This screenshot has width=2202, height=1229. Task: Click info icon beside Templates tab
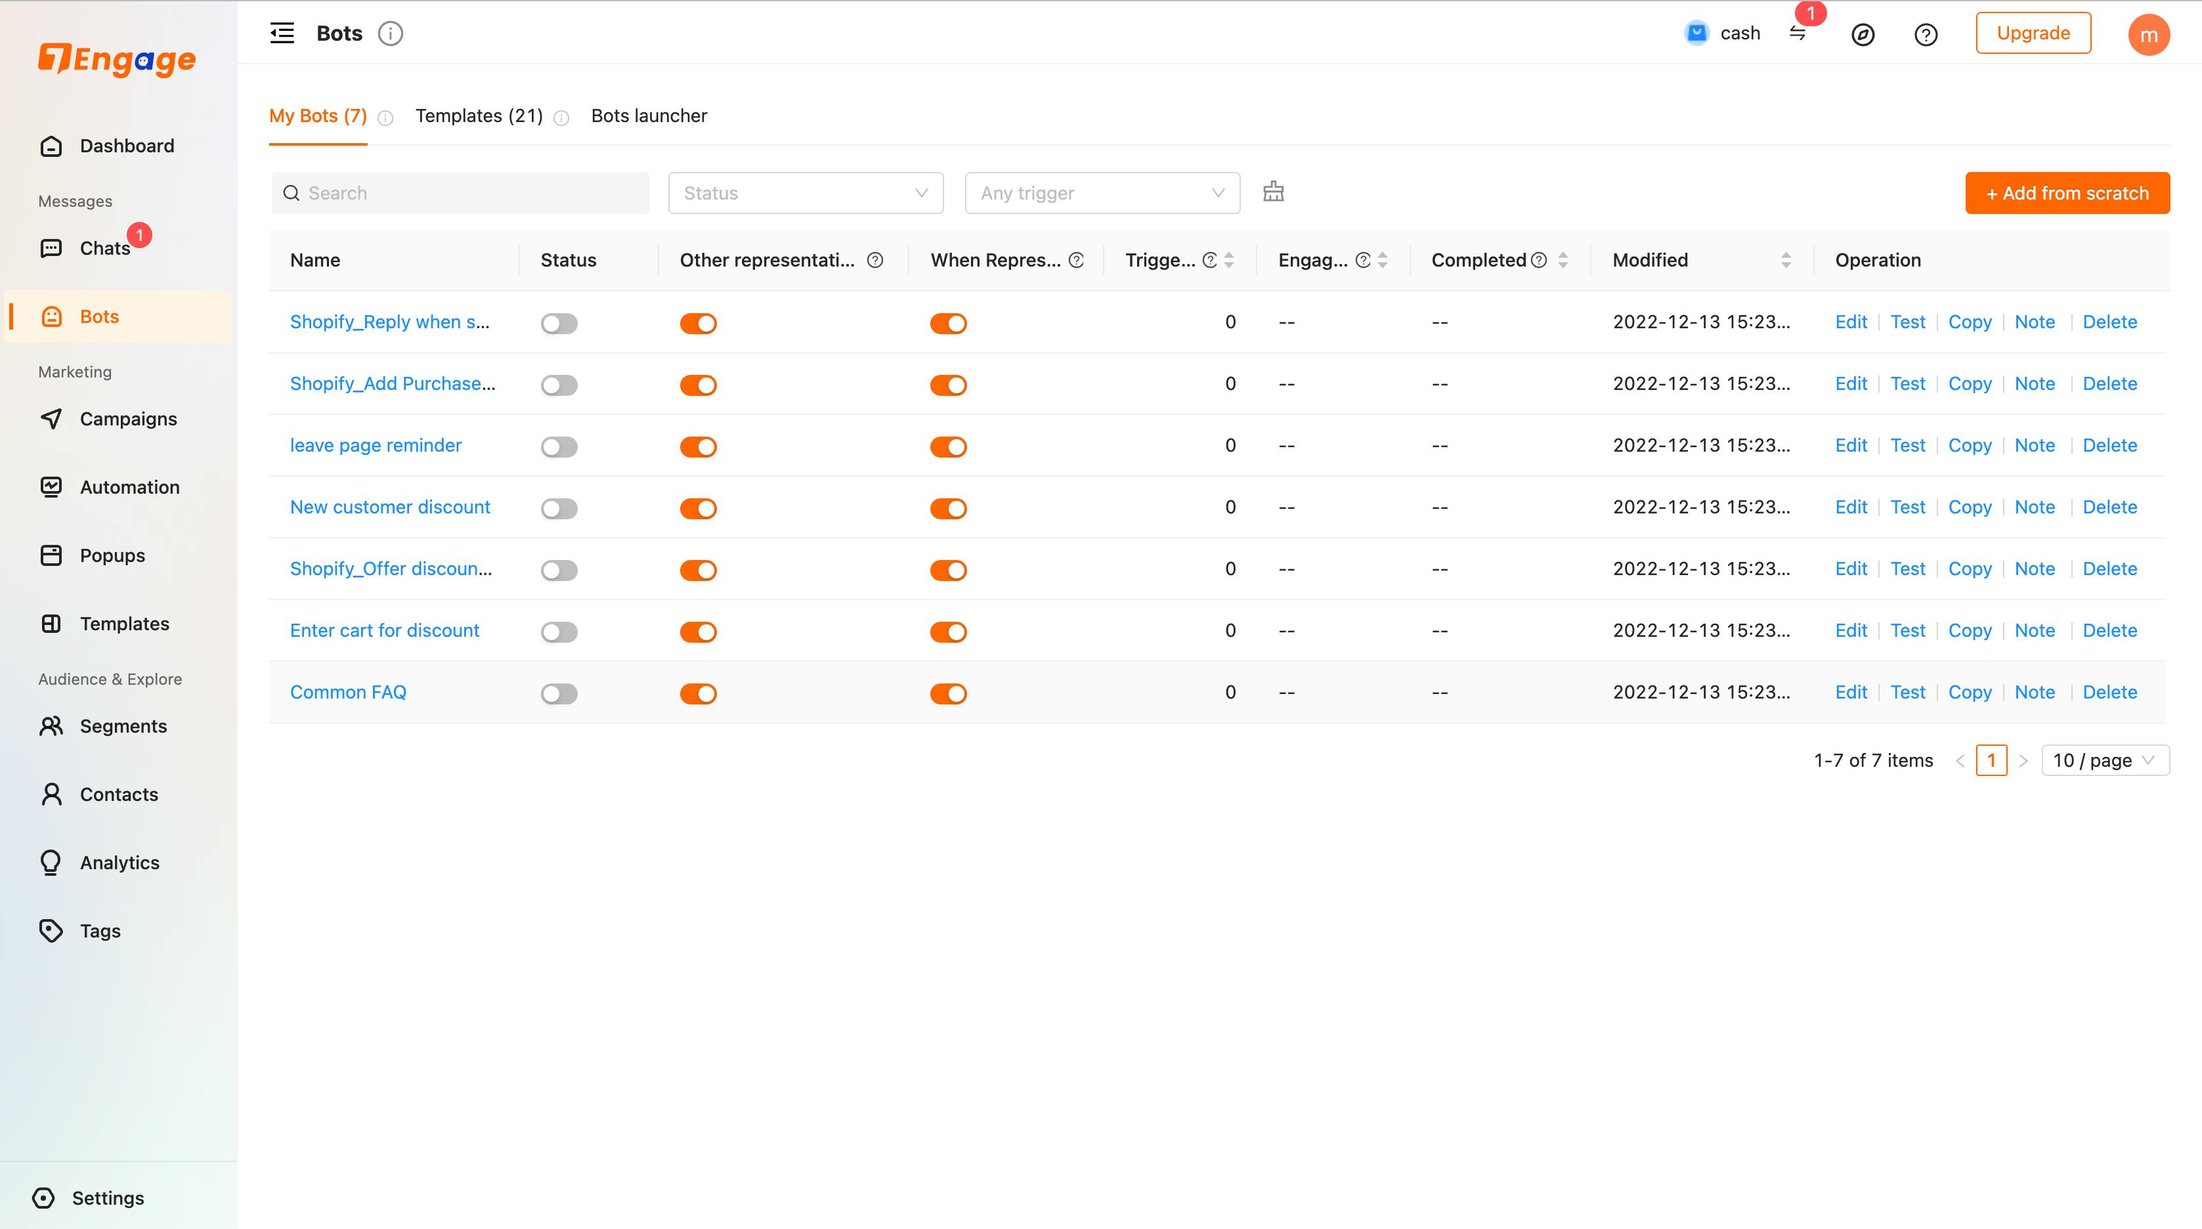561,118
